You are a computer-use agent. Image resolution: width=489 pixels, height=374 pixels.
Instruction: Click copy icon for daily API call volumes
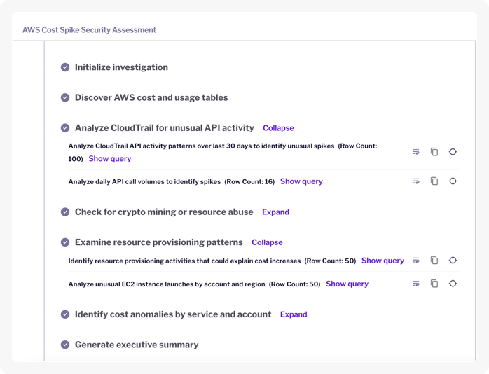coord(434,181)
